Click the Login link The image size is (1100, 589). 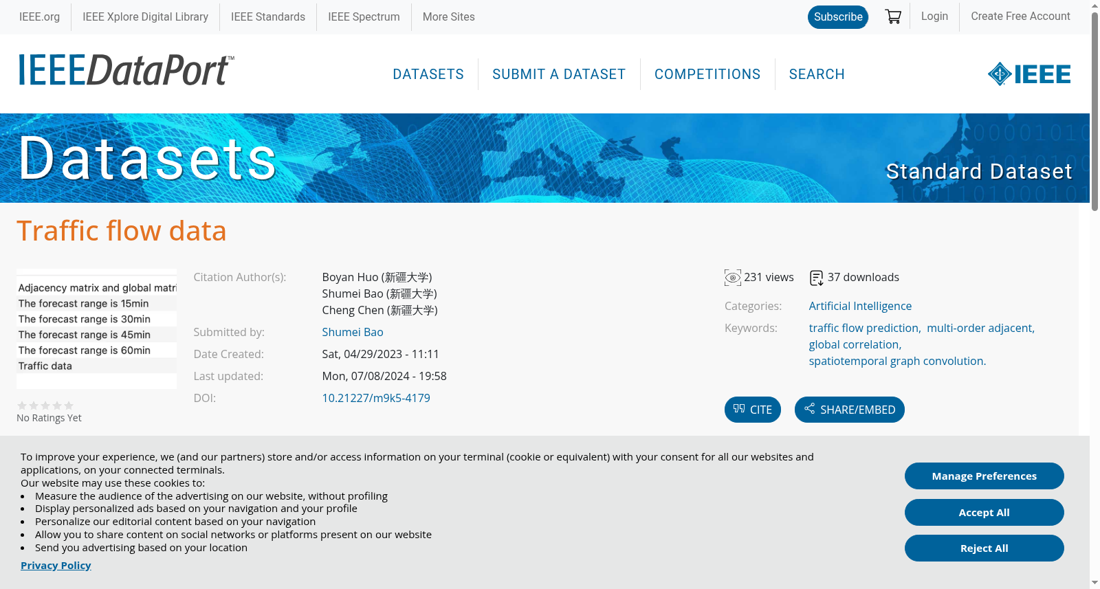pyautogui.click(x=934, y=16)
